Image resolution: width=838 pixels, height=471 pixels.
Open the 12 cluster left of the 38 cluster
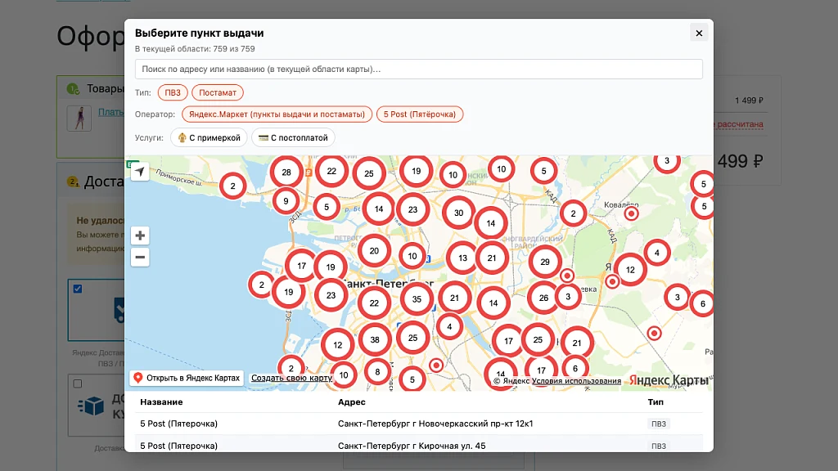click(338, 345)
